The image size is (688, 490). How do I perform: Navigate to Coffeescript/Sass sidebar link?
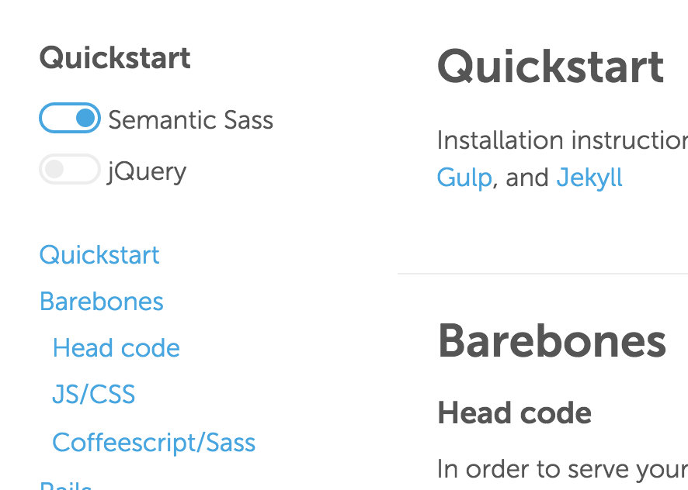pos(154,443)
